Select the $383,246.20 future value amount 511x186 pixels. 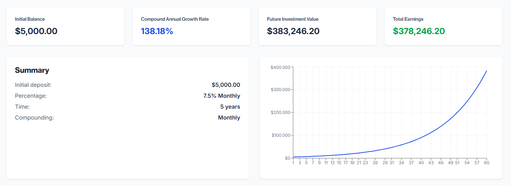293,31
